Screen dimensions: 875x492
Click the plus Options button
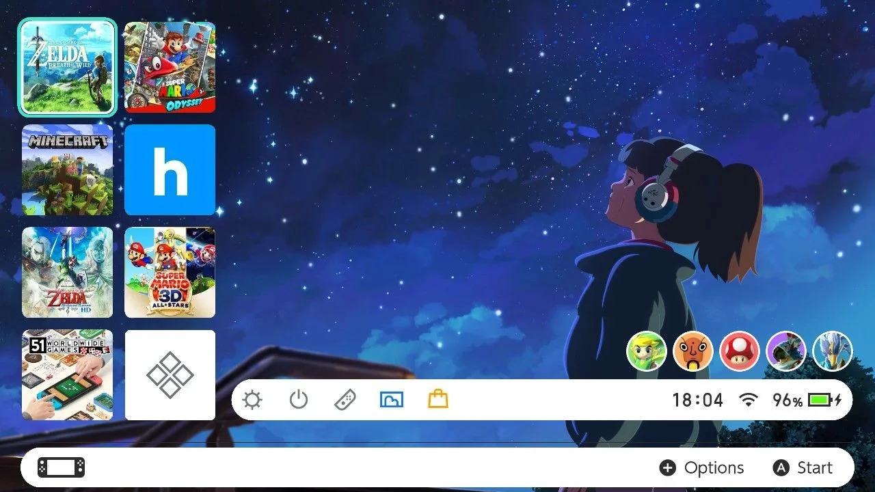(701, 467)
